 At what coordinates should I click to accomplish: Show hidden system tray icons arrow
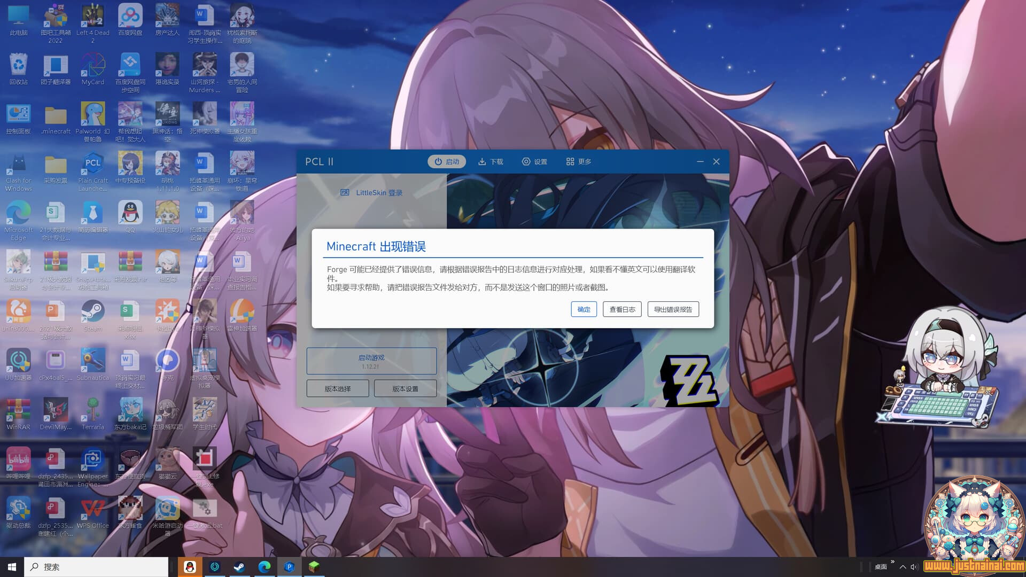coord(903,567)
